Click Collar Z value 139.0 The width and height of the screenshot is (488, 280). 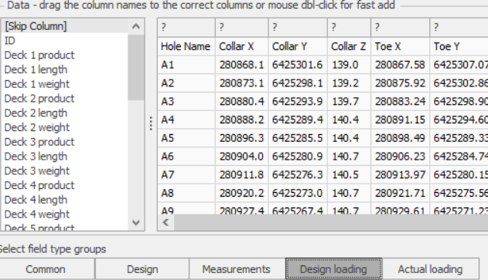click(349, 65)
